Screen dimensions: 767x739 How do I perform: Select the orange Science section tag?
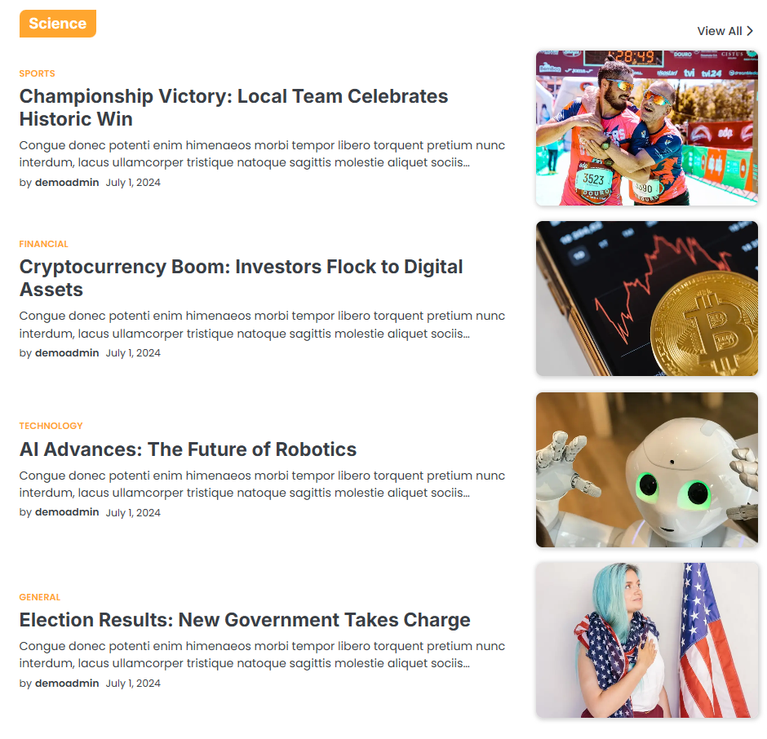coord(58,24)
